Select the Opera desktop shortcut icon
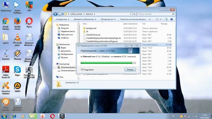The image size is (212, 119). click(x=29, y=22)
